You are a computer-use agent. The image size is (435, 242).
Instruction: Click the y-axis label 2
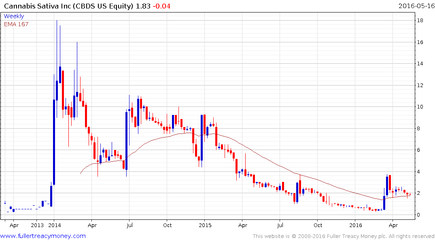[x=419, y=193]
